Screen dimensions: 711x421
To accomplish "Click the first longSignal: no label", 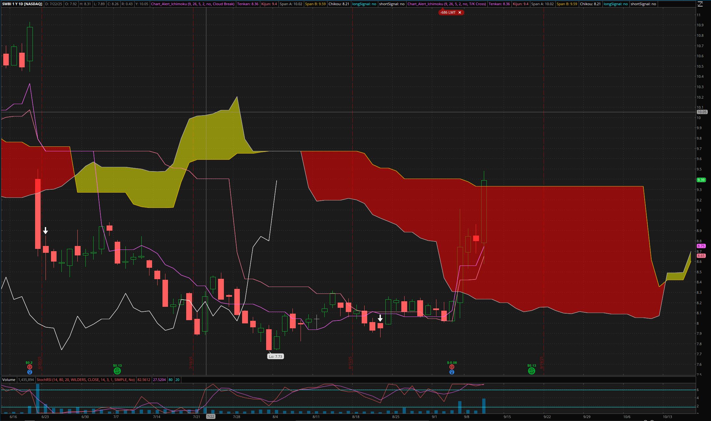I will pyautogui.click(x=364, y=4).
